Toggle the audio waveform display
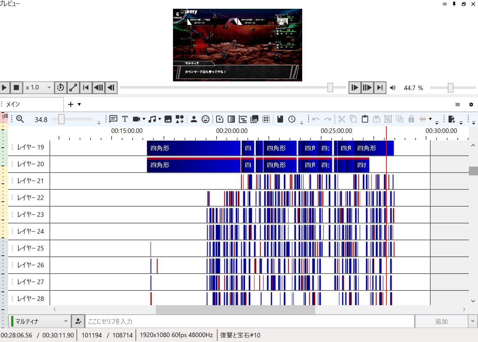Viewport: 478px width, 342px height. pos(423,119)
